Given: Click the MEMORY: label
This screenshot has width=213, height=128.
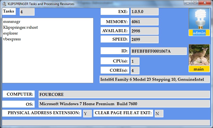Looking at the screenshot, I should 115,22.
